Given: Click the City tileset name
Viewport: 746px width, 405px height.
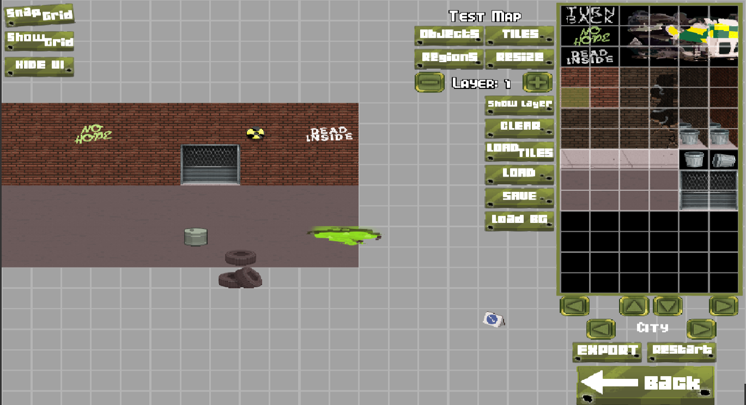Looking at the screenshot, I should pyautogui.click(x=652, y=328).
